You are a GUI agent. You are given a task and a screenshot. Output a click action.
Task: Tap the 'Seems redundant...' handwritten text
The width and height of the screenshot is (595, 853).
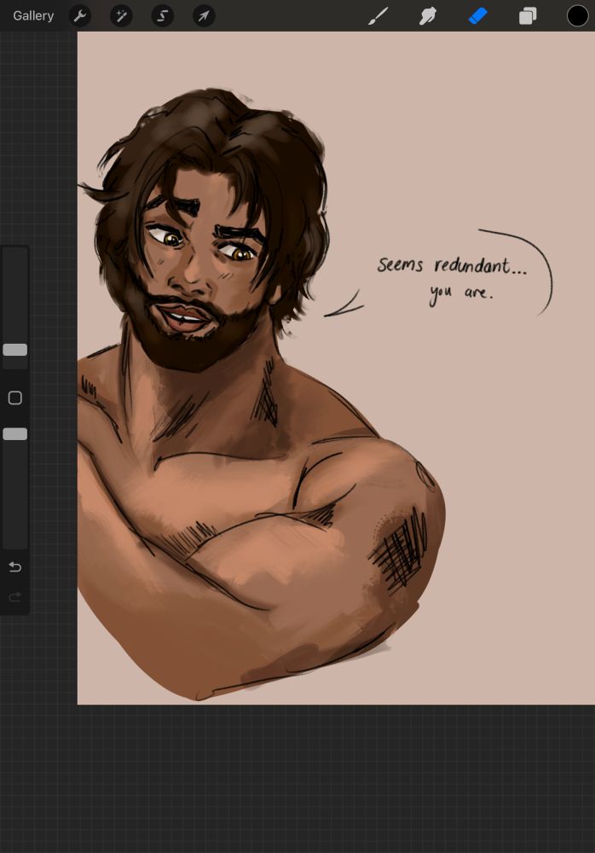click(452, 265)
